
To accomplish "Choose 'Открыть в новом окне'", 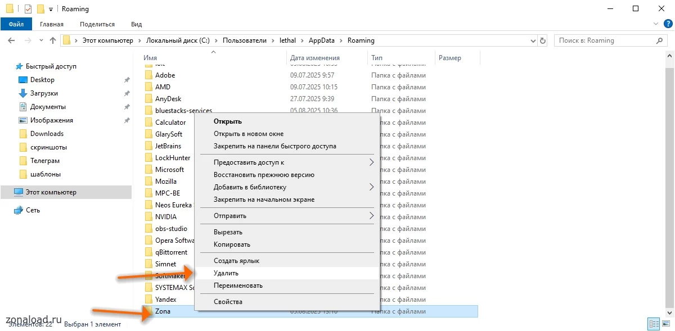I will [249, 134].
